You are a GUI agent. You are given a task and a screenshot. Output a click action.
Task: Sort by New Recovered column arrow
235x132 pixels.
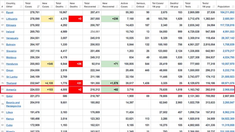[117, 7]
